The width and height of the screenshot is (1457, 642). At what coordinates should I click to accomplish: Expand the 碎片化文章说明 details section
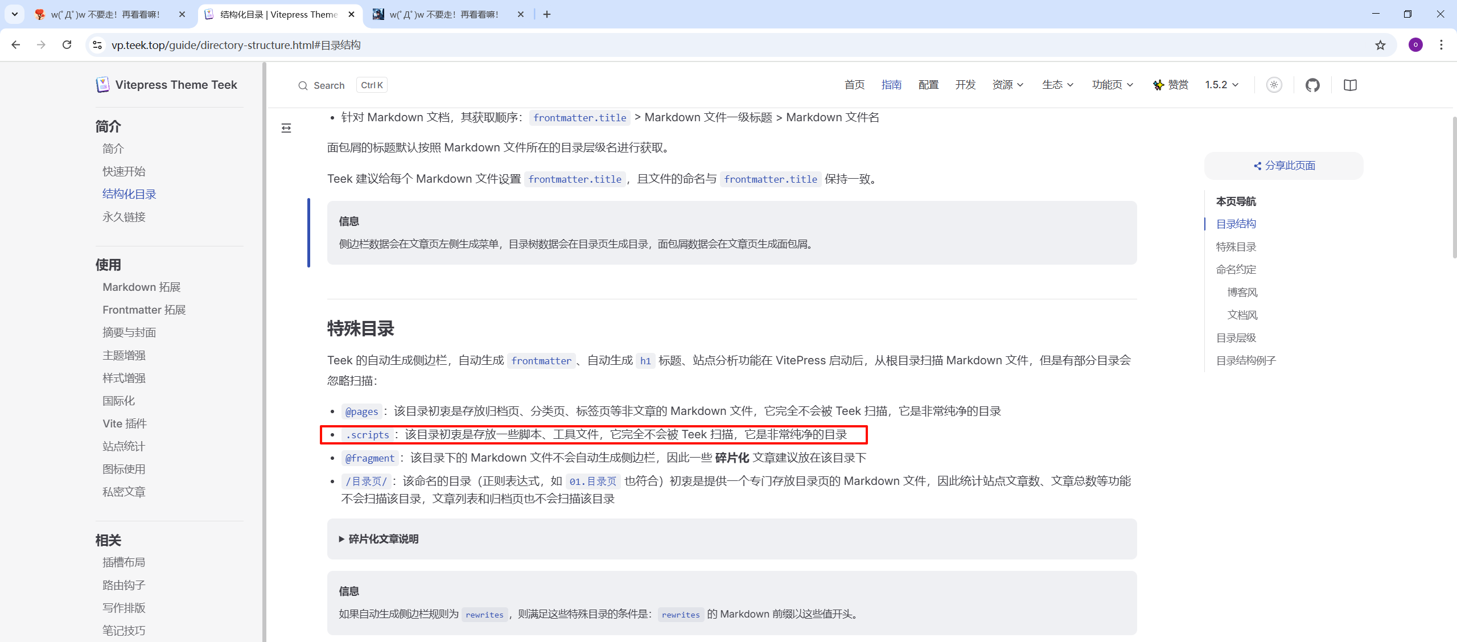tap(383, 539)
